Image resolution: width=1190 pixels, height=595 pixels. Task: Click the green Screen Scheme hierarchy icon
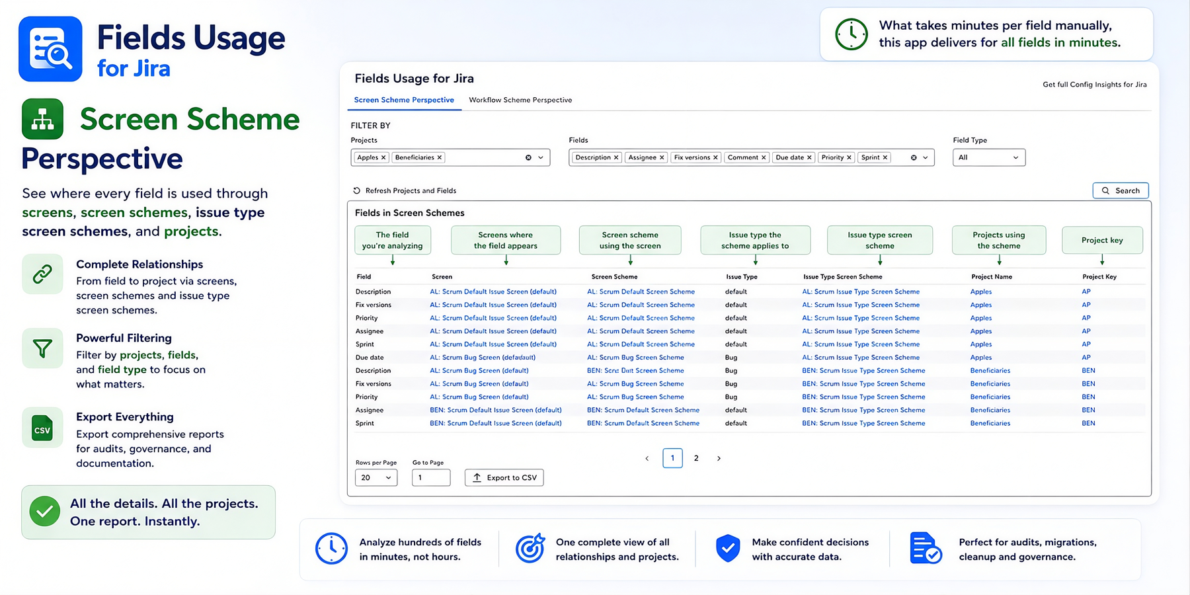(42, 119)
